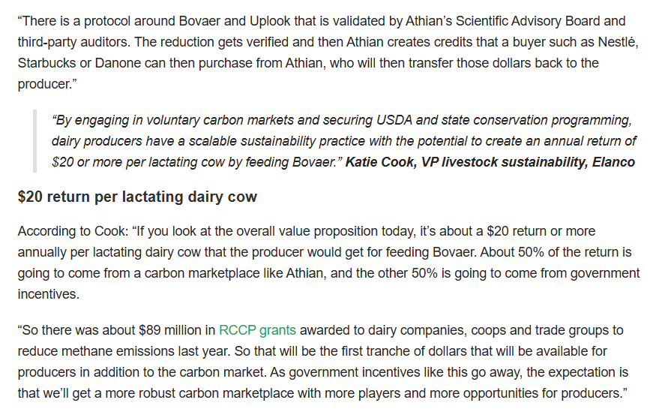Open the RCCP grants link
Viewport: 662px width, 418px height.
[257, 330]
